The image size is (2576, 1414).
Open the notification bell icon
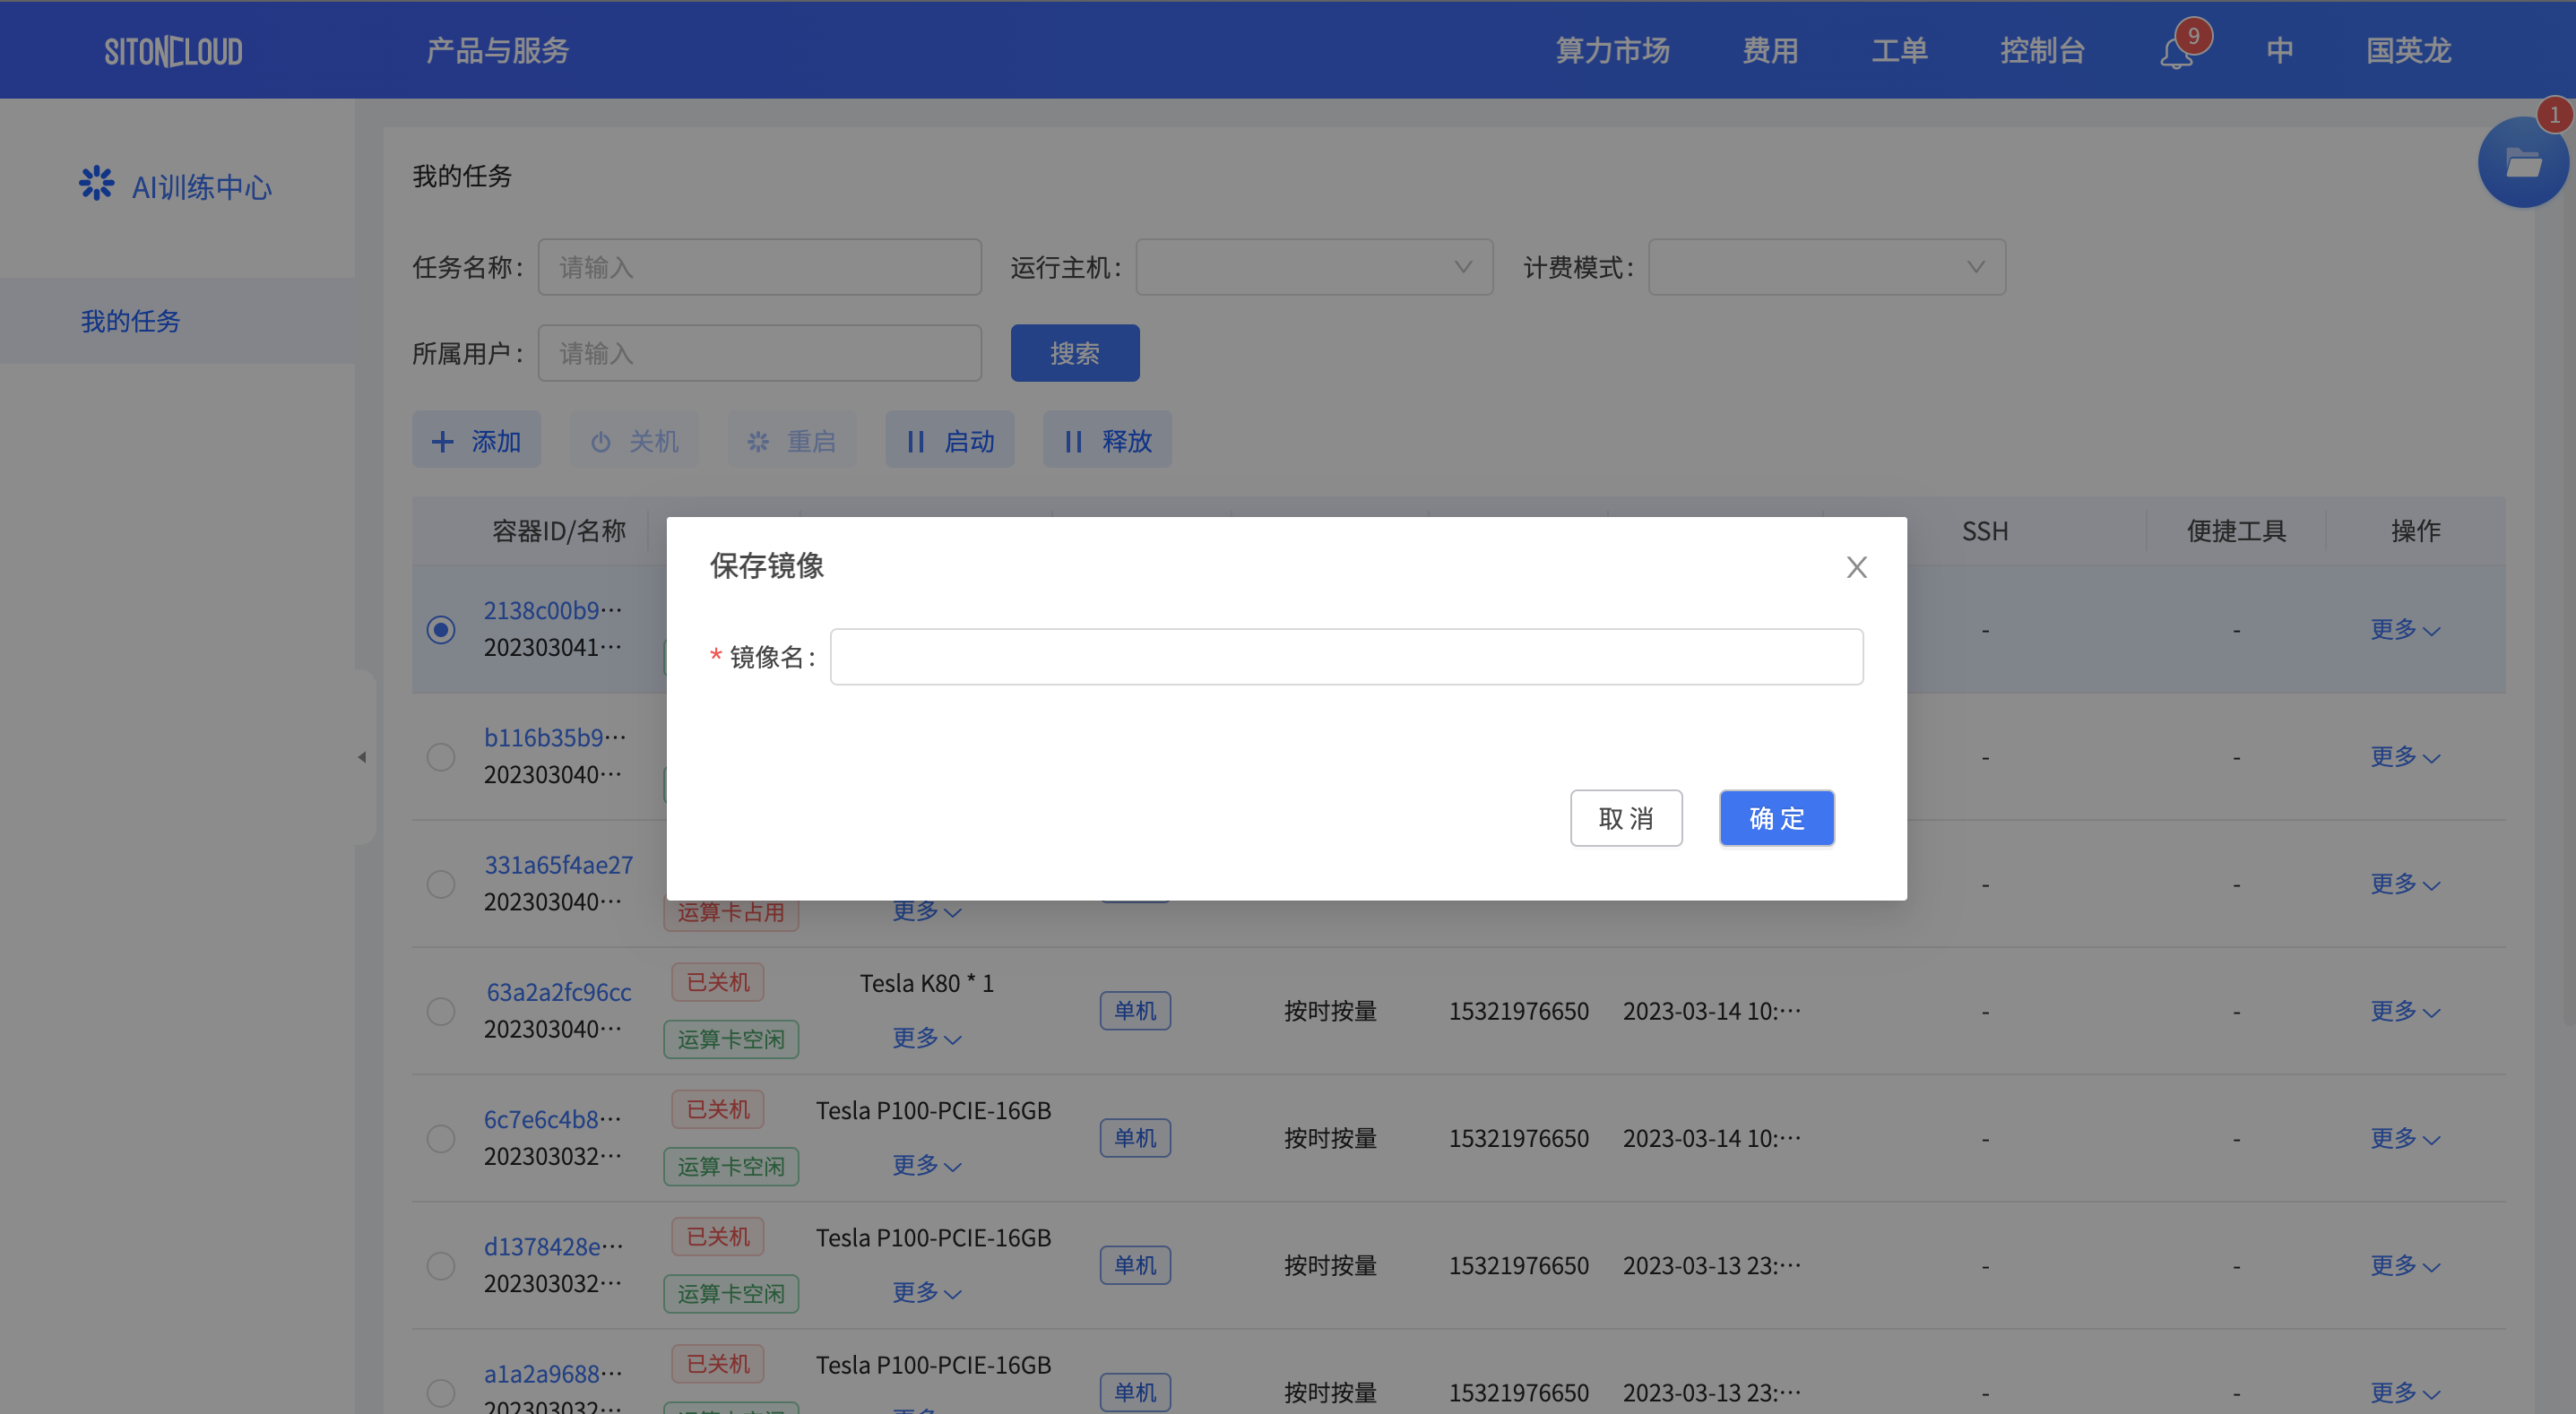coord(2176,52)
